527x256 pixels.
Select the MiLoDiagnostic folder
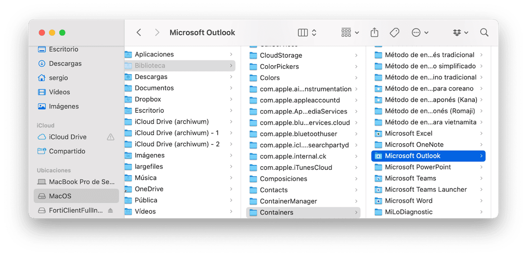(x=428, y=212)
